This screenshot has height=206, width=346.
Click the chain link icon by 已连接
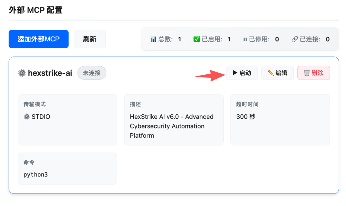pos(295,39)
